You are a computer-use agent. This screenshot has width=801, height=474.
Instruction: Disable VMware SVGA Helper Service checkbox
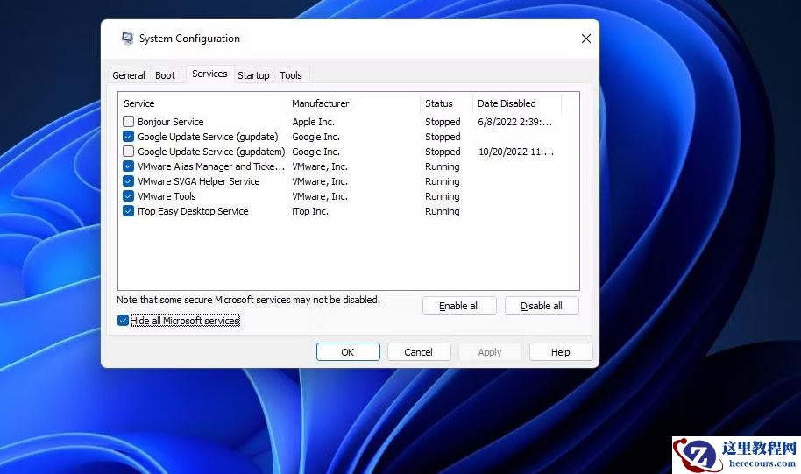tap(128, 181)
